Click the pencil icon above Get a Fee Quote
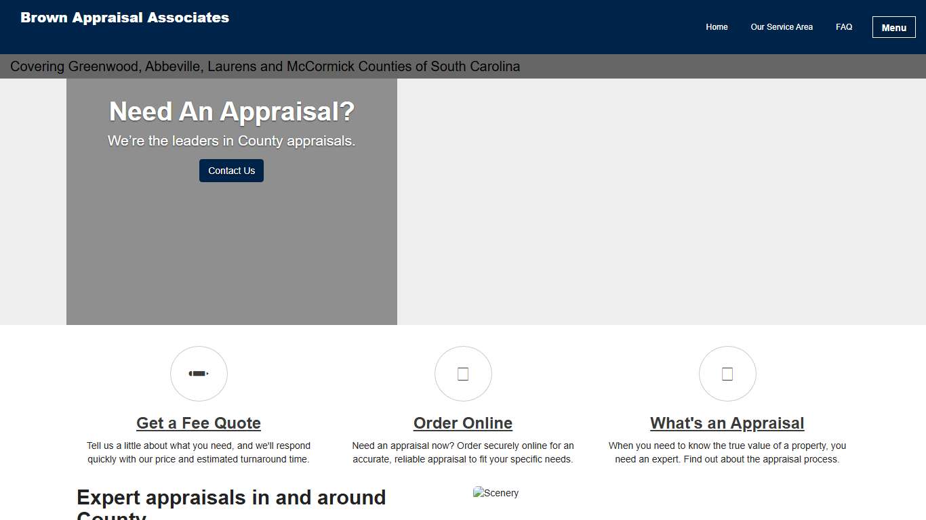The height and width of the screenshot is (520, 926). (x=199, y=373)
